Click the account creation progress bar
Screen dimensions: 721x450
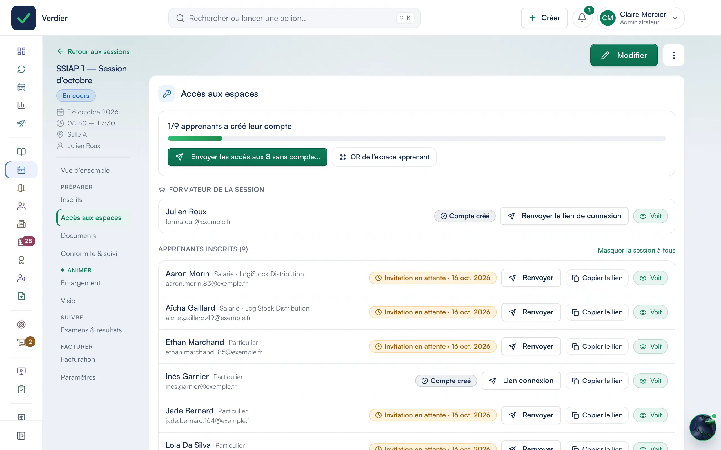click(x=417, y=138)
